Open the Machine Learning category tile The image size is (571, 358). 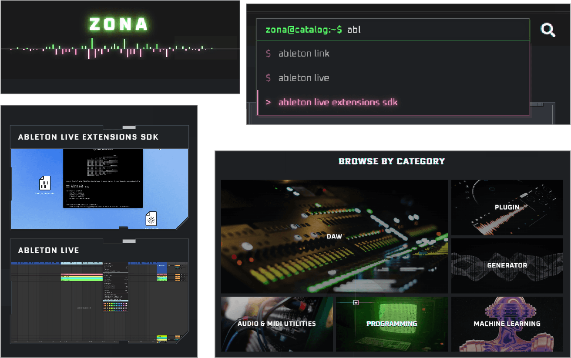[x=507, y=324]
